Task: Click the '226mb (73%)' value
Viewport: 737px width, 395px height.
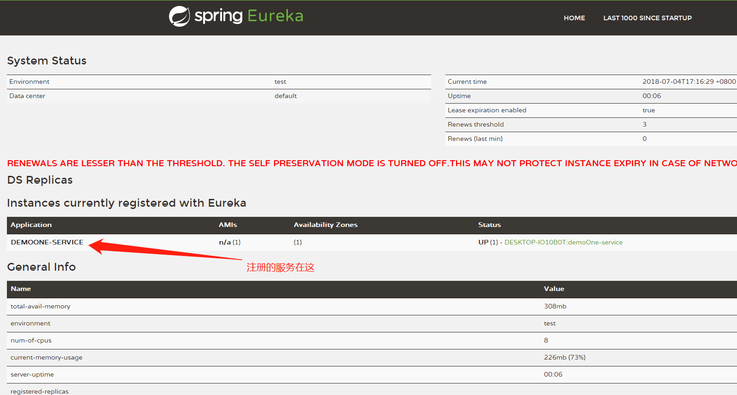Action: [565, 357]
